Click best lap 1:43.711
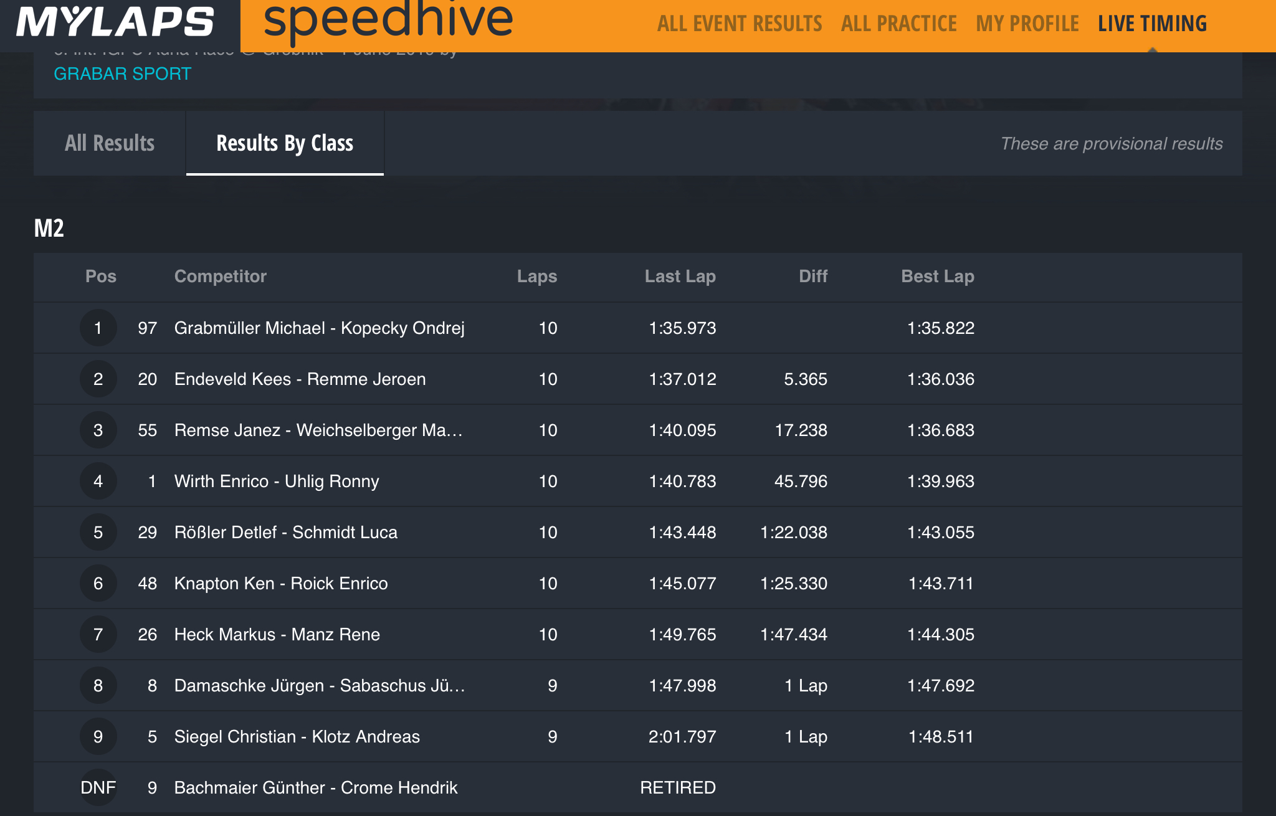The width and height of the screenshot is (1276, 816). point(941,583)
